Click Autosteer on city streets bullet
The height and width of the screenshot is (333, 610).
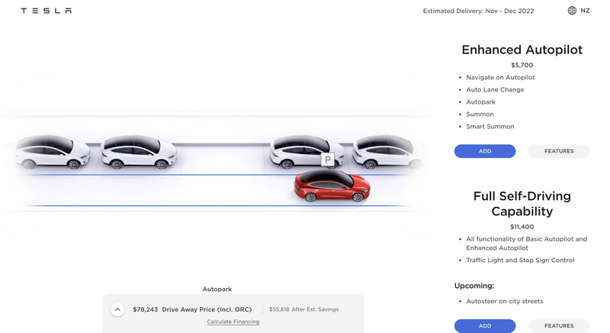(504, 302)
